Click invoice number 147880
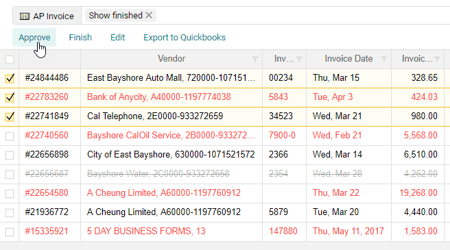 283,232
